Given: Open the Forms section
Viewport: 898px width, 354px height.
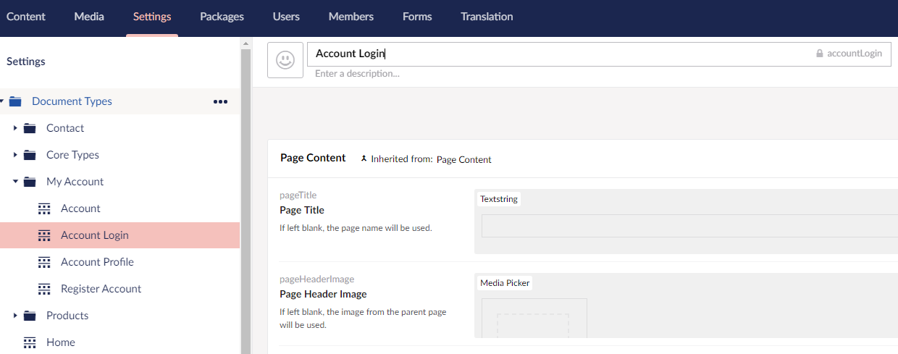Looking at the screenshot, I should click(417, 17).
